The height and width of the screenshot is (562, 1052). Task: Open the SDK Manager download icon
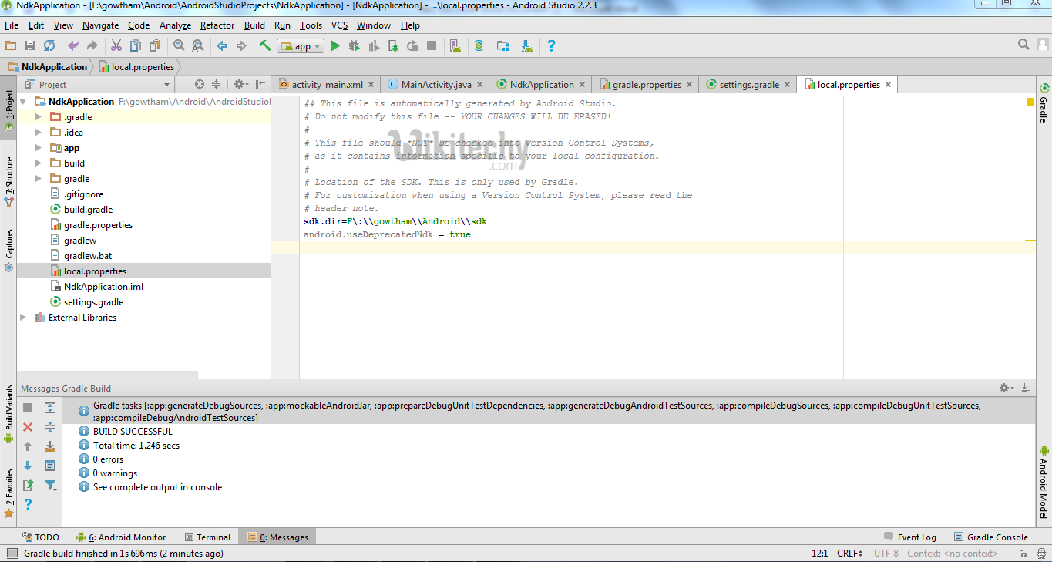[x=527, y=46]
